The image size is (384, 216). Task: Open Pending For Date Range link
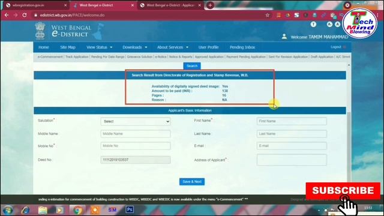[x=108, y=57]
